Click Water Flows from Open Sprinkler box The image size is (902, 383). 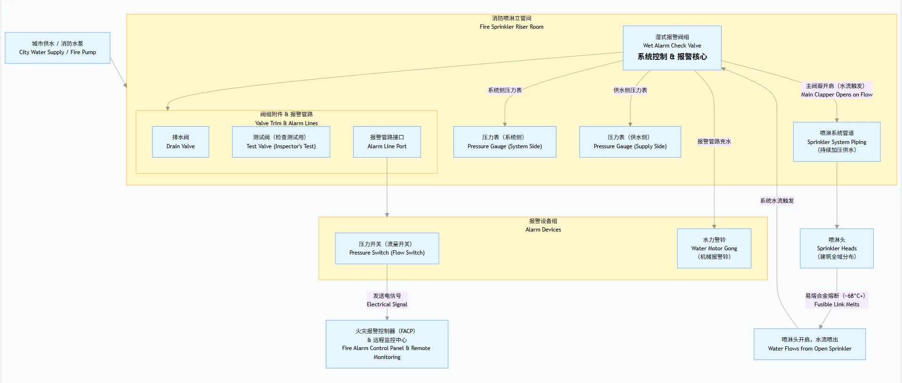pos(809,344)
